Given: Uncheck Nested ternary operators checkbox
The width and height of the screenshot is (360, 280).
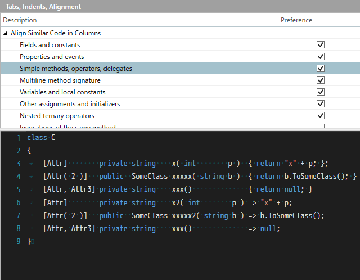Looking at the screenshot, I should click(320, 115).
